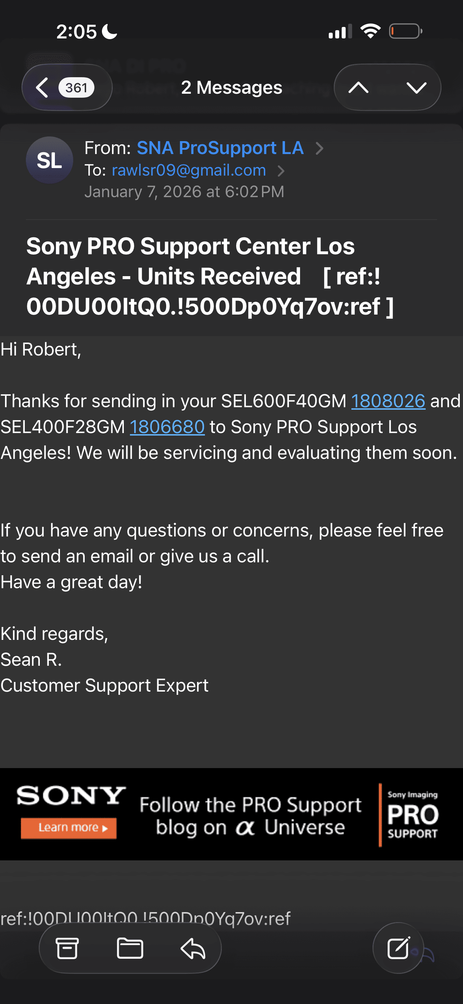
Task: Go to previous message with up arrow
Action: [x=359, y=87]
